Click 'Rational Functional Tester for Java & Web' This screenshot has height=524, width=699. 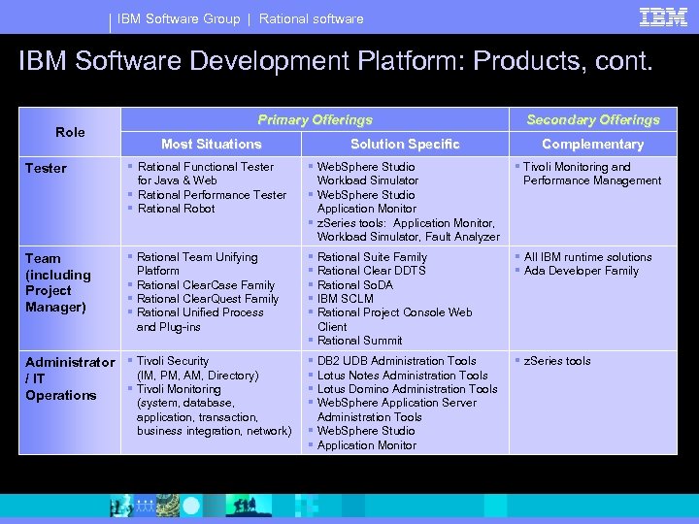[x=206, y=174]
